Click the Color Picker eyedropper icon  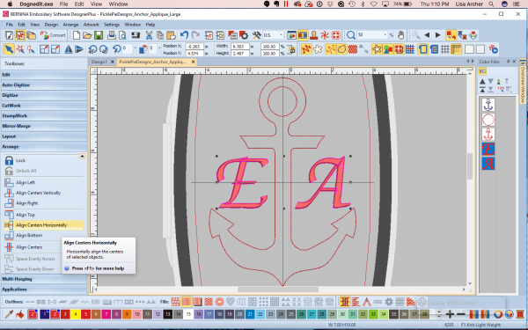click(9, 314)
